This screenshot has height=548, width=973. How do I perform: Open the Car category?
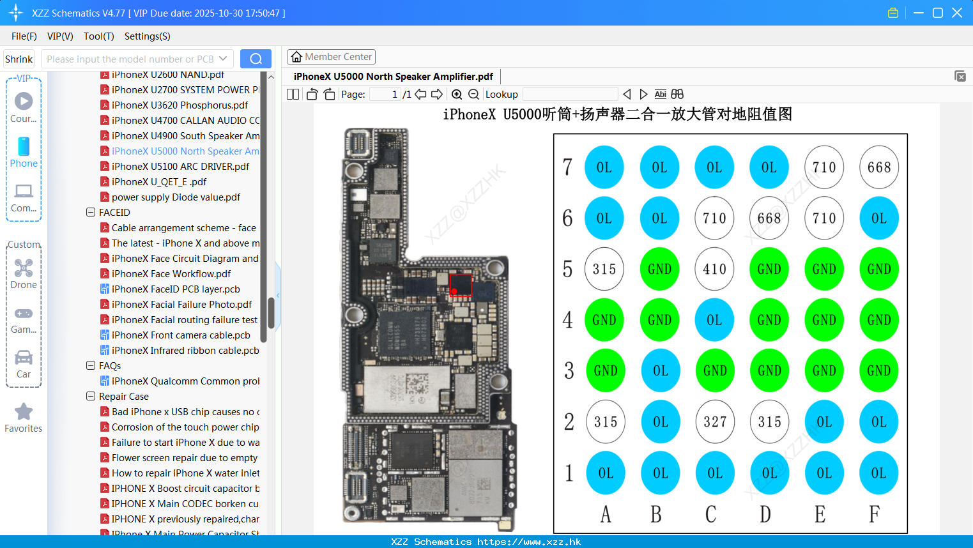pyautogui.click(x=24, y=364)
